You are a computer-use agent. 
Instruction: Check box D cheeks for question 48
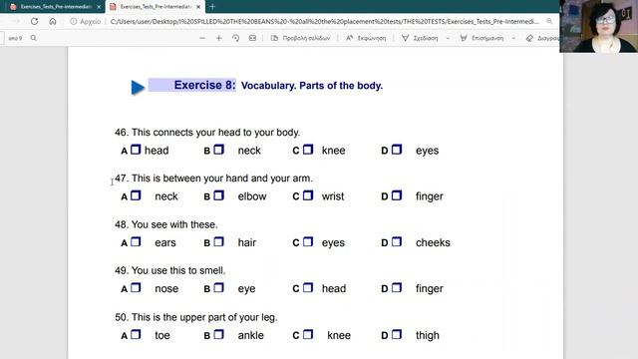(397, 242)
